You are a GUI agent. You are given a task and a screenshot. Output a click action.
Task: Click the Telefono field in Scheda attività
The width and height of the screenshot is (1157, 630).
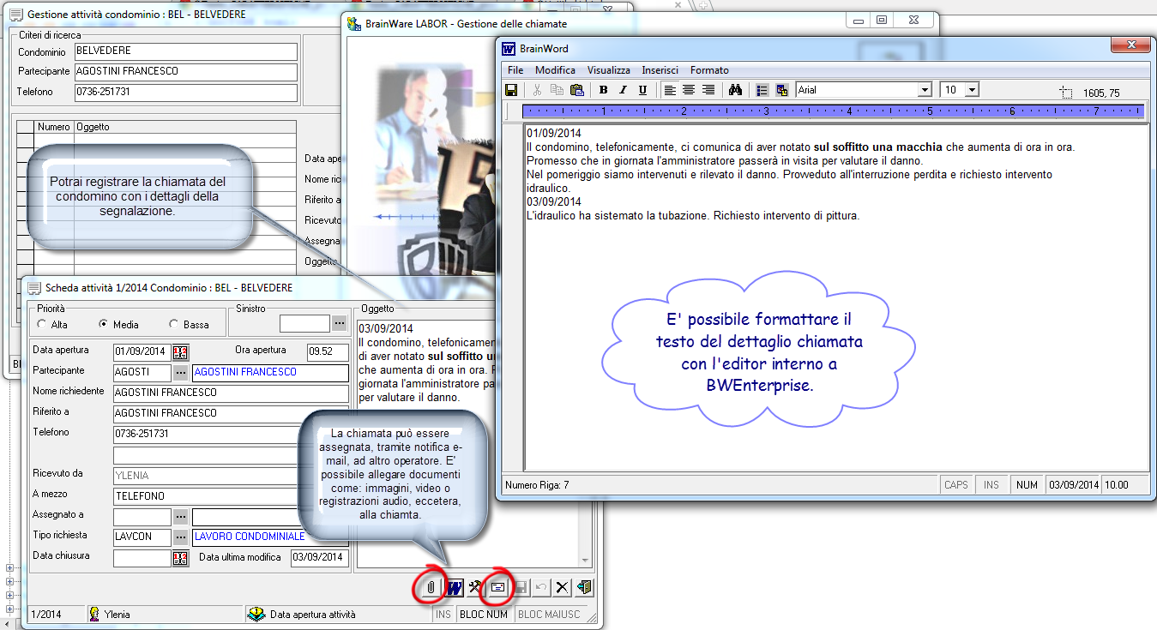pos(206,434)
